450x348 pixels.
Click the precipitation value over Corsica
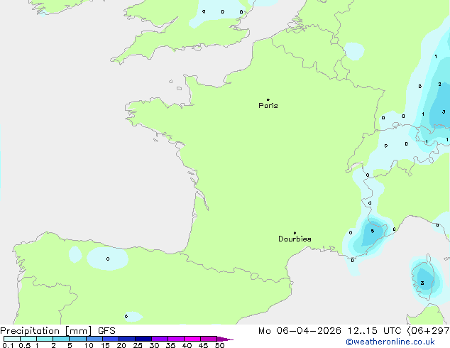tap(422, 283)
